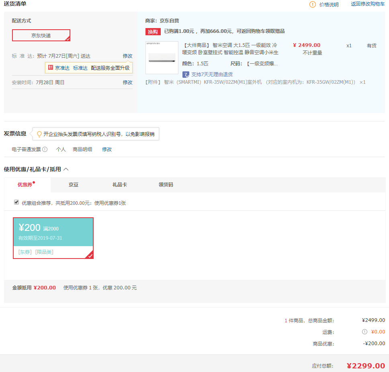Open the 价格说明 link
The image size is (389, 372).
(x=329, y=4)
